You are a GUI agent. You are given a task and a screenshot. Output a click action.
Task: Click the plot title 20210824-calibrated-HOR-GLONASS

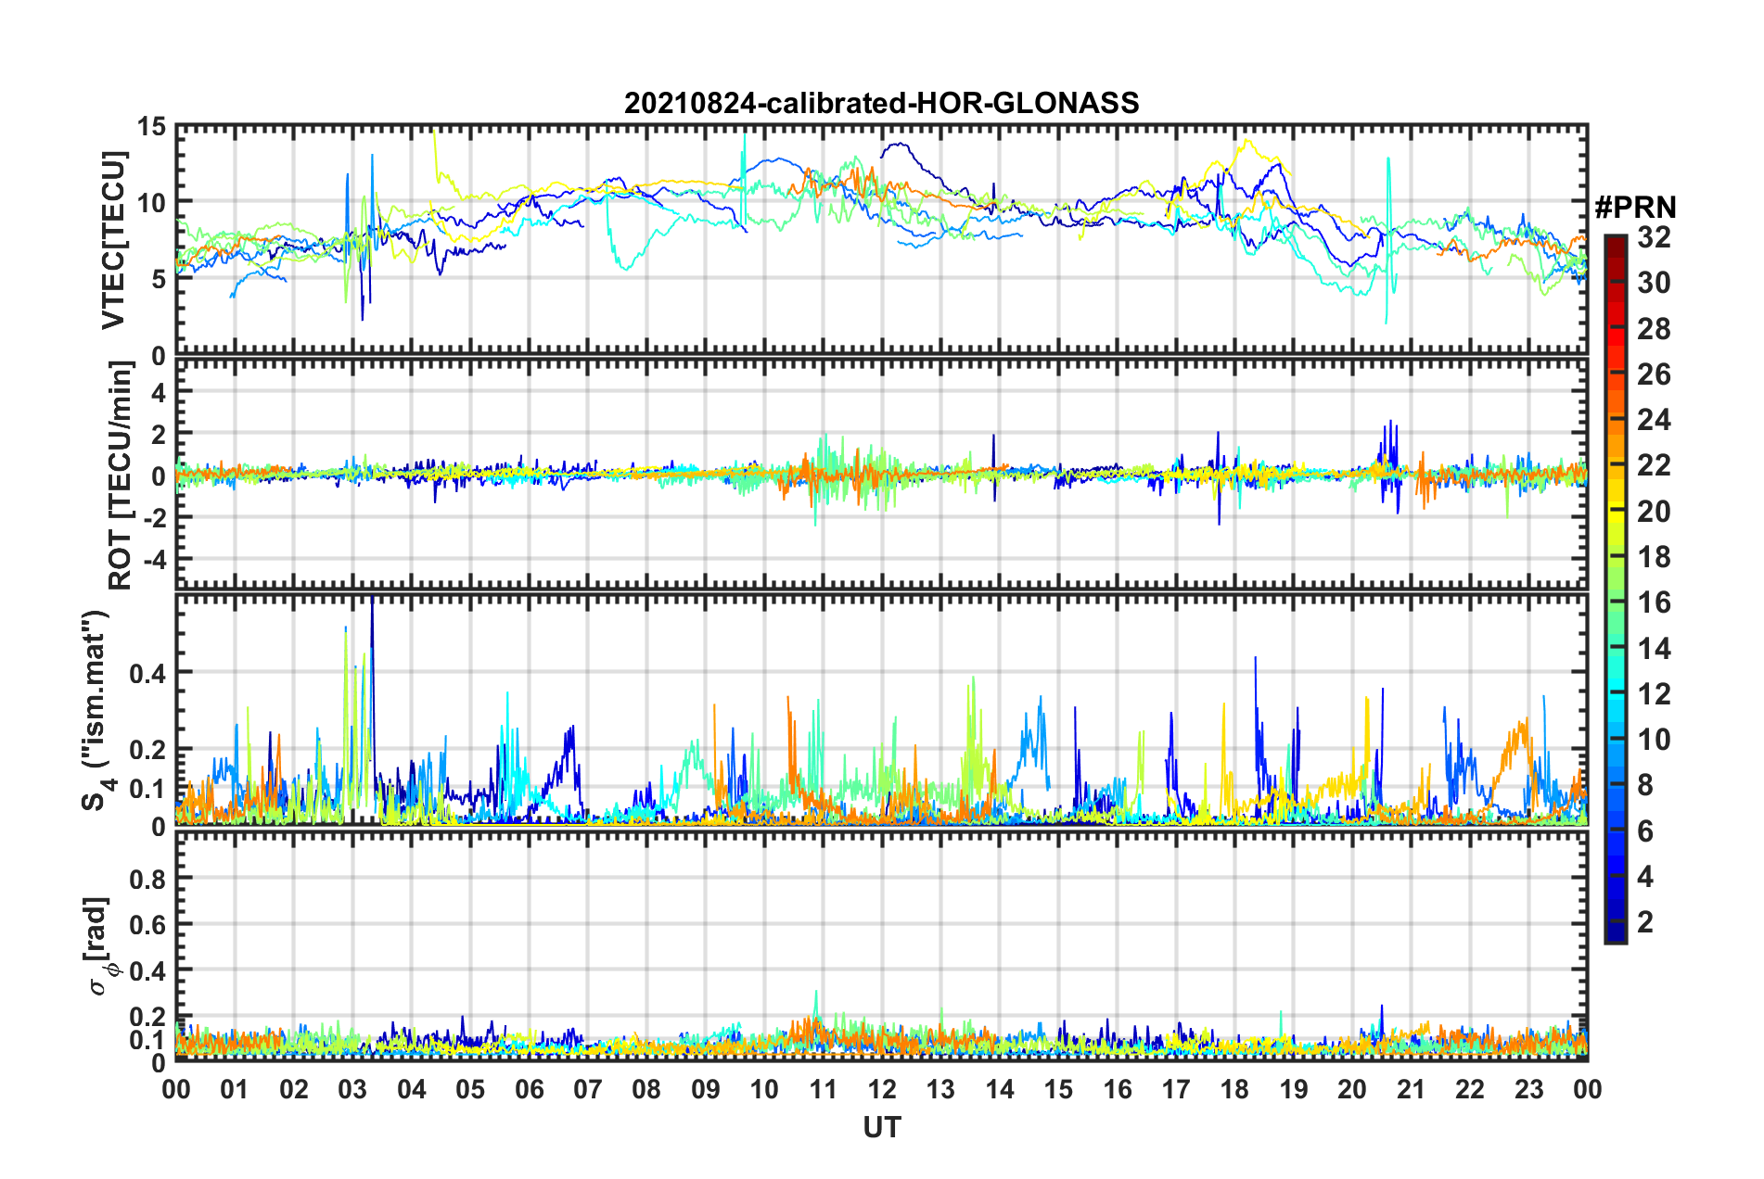tap(881, 103)
